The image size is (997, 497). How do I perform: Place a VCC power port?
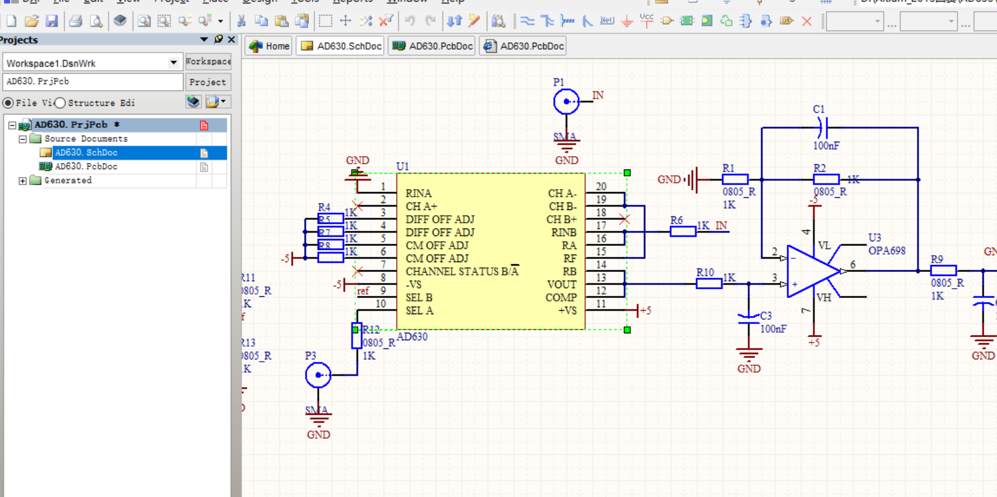(647, 21)
